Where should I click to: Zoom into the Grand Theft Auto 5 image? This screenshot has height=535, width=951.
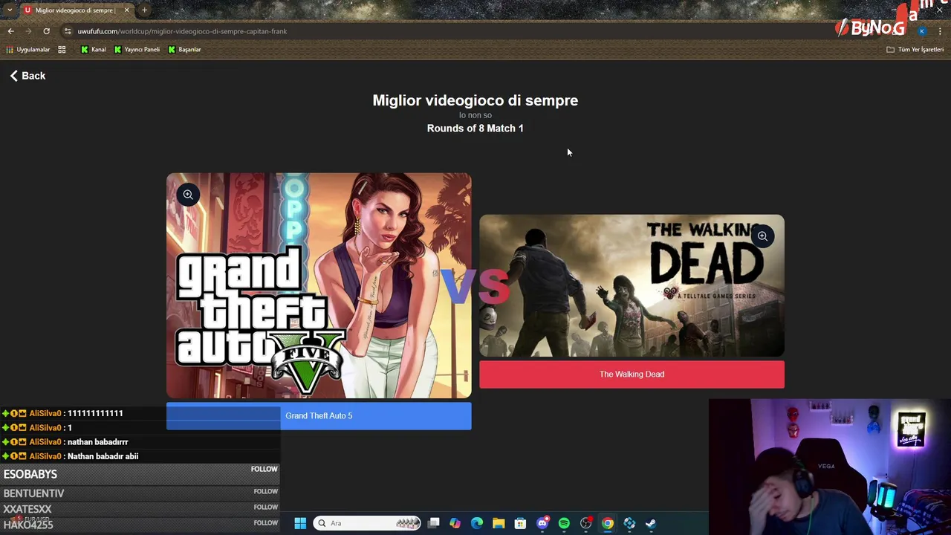[188, 195]
